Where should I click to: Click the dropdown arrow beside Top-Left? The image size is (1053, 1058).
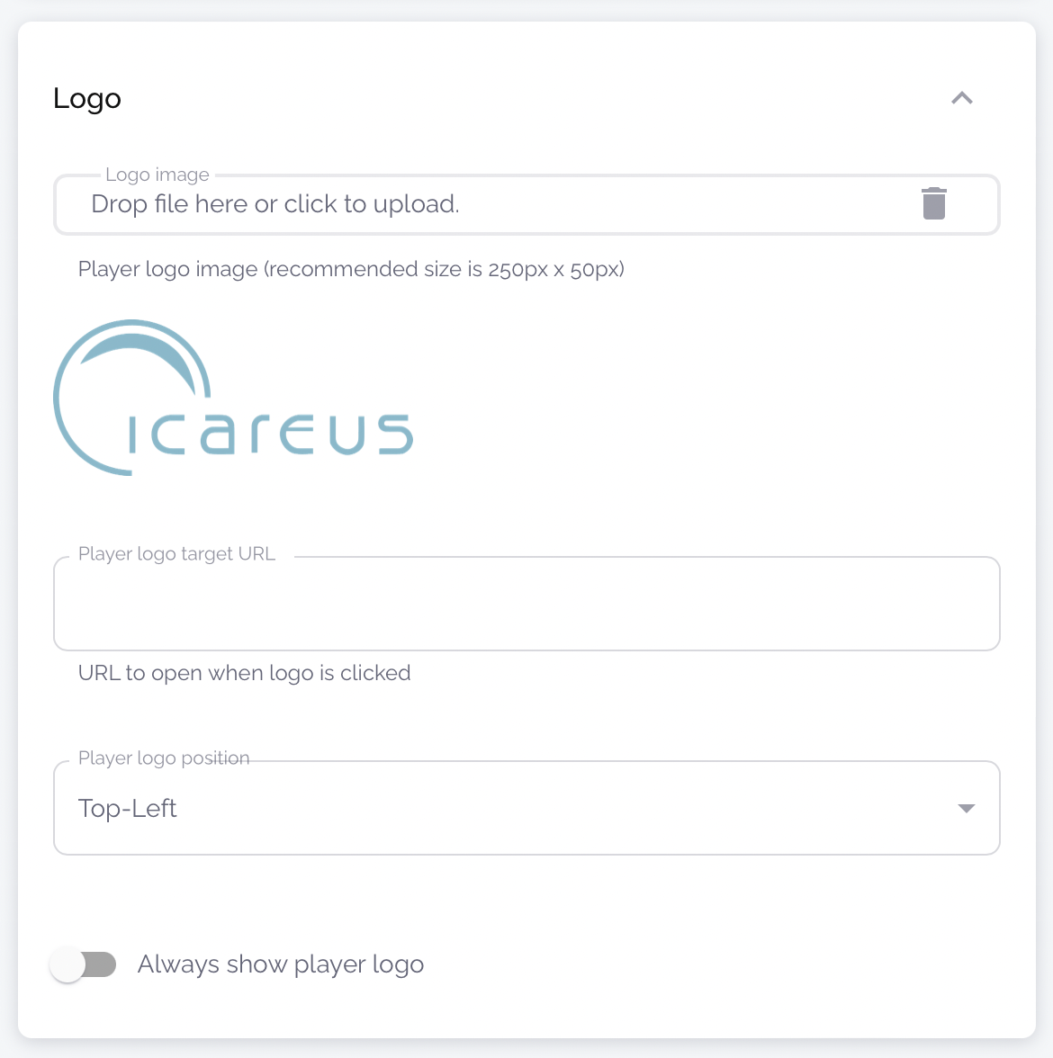(966, 808)
